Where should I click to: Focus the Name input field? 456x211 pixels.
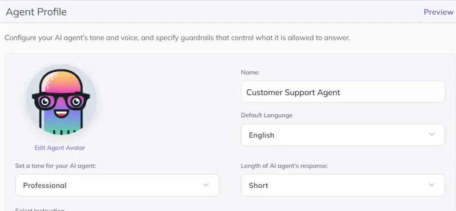343,92
